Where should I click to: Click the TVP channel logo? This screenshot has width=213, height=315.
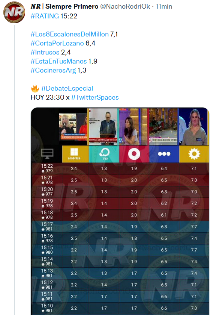point(104,154)
